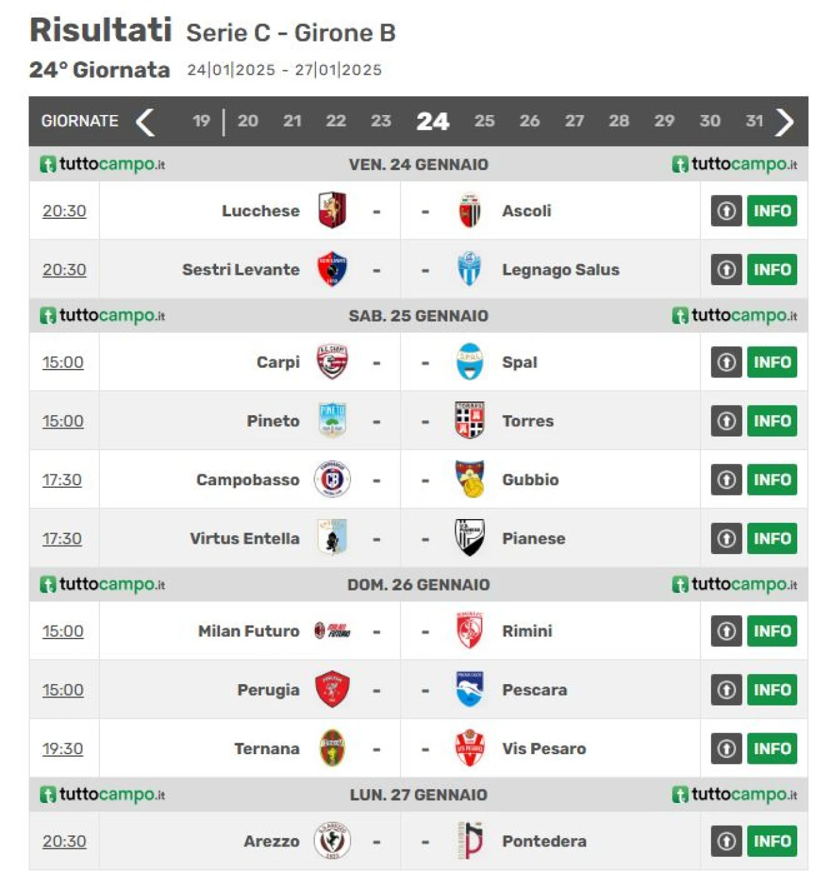
Task: Open INFO for Arezzo - Pontedera match
Action: 772,841
